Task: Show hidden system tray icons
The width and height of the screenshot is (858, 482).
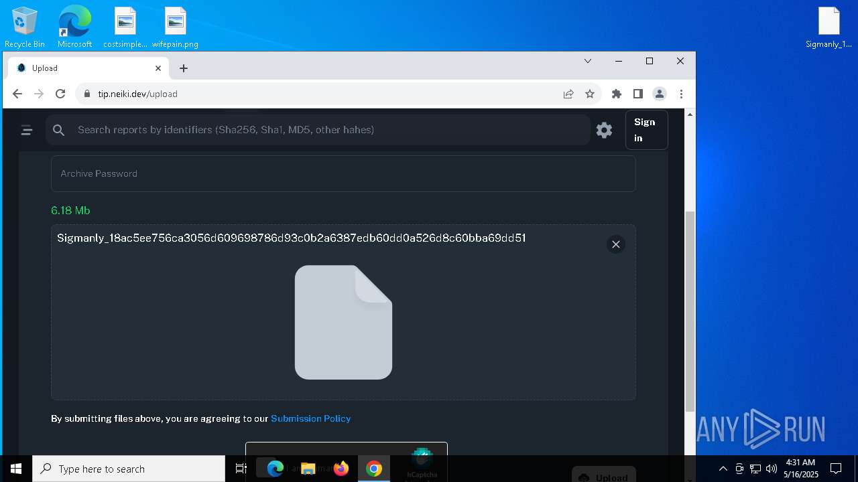Action: [723, 469]
